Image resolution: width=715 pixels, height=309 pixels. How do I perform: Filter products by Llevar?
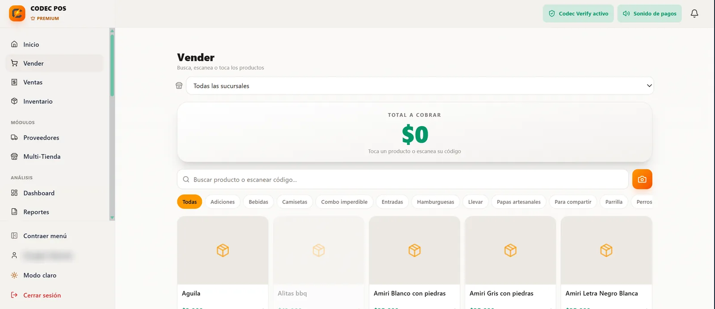(x=475, y=202)
